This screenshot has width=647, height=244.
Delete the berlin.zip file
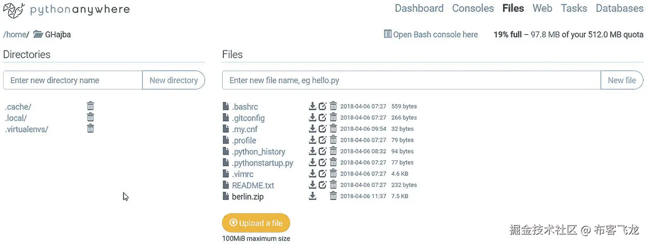pyautogui.click(x=333, y=196)
